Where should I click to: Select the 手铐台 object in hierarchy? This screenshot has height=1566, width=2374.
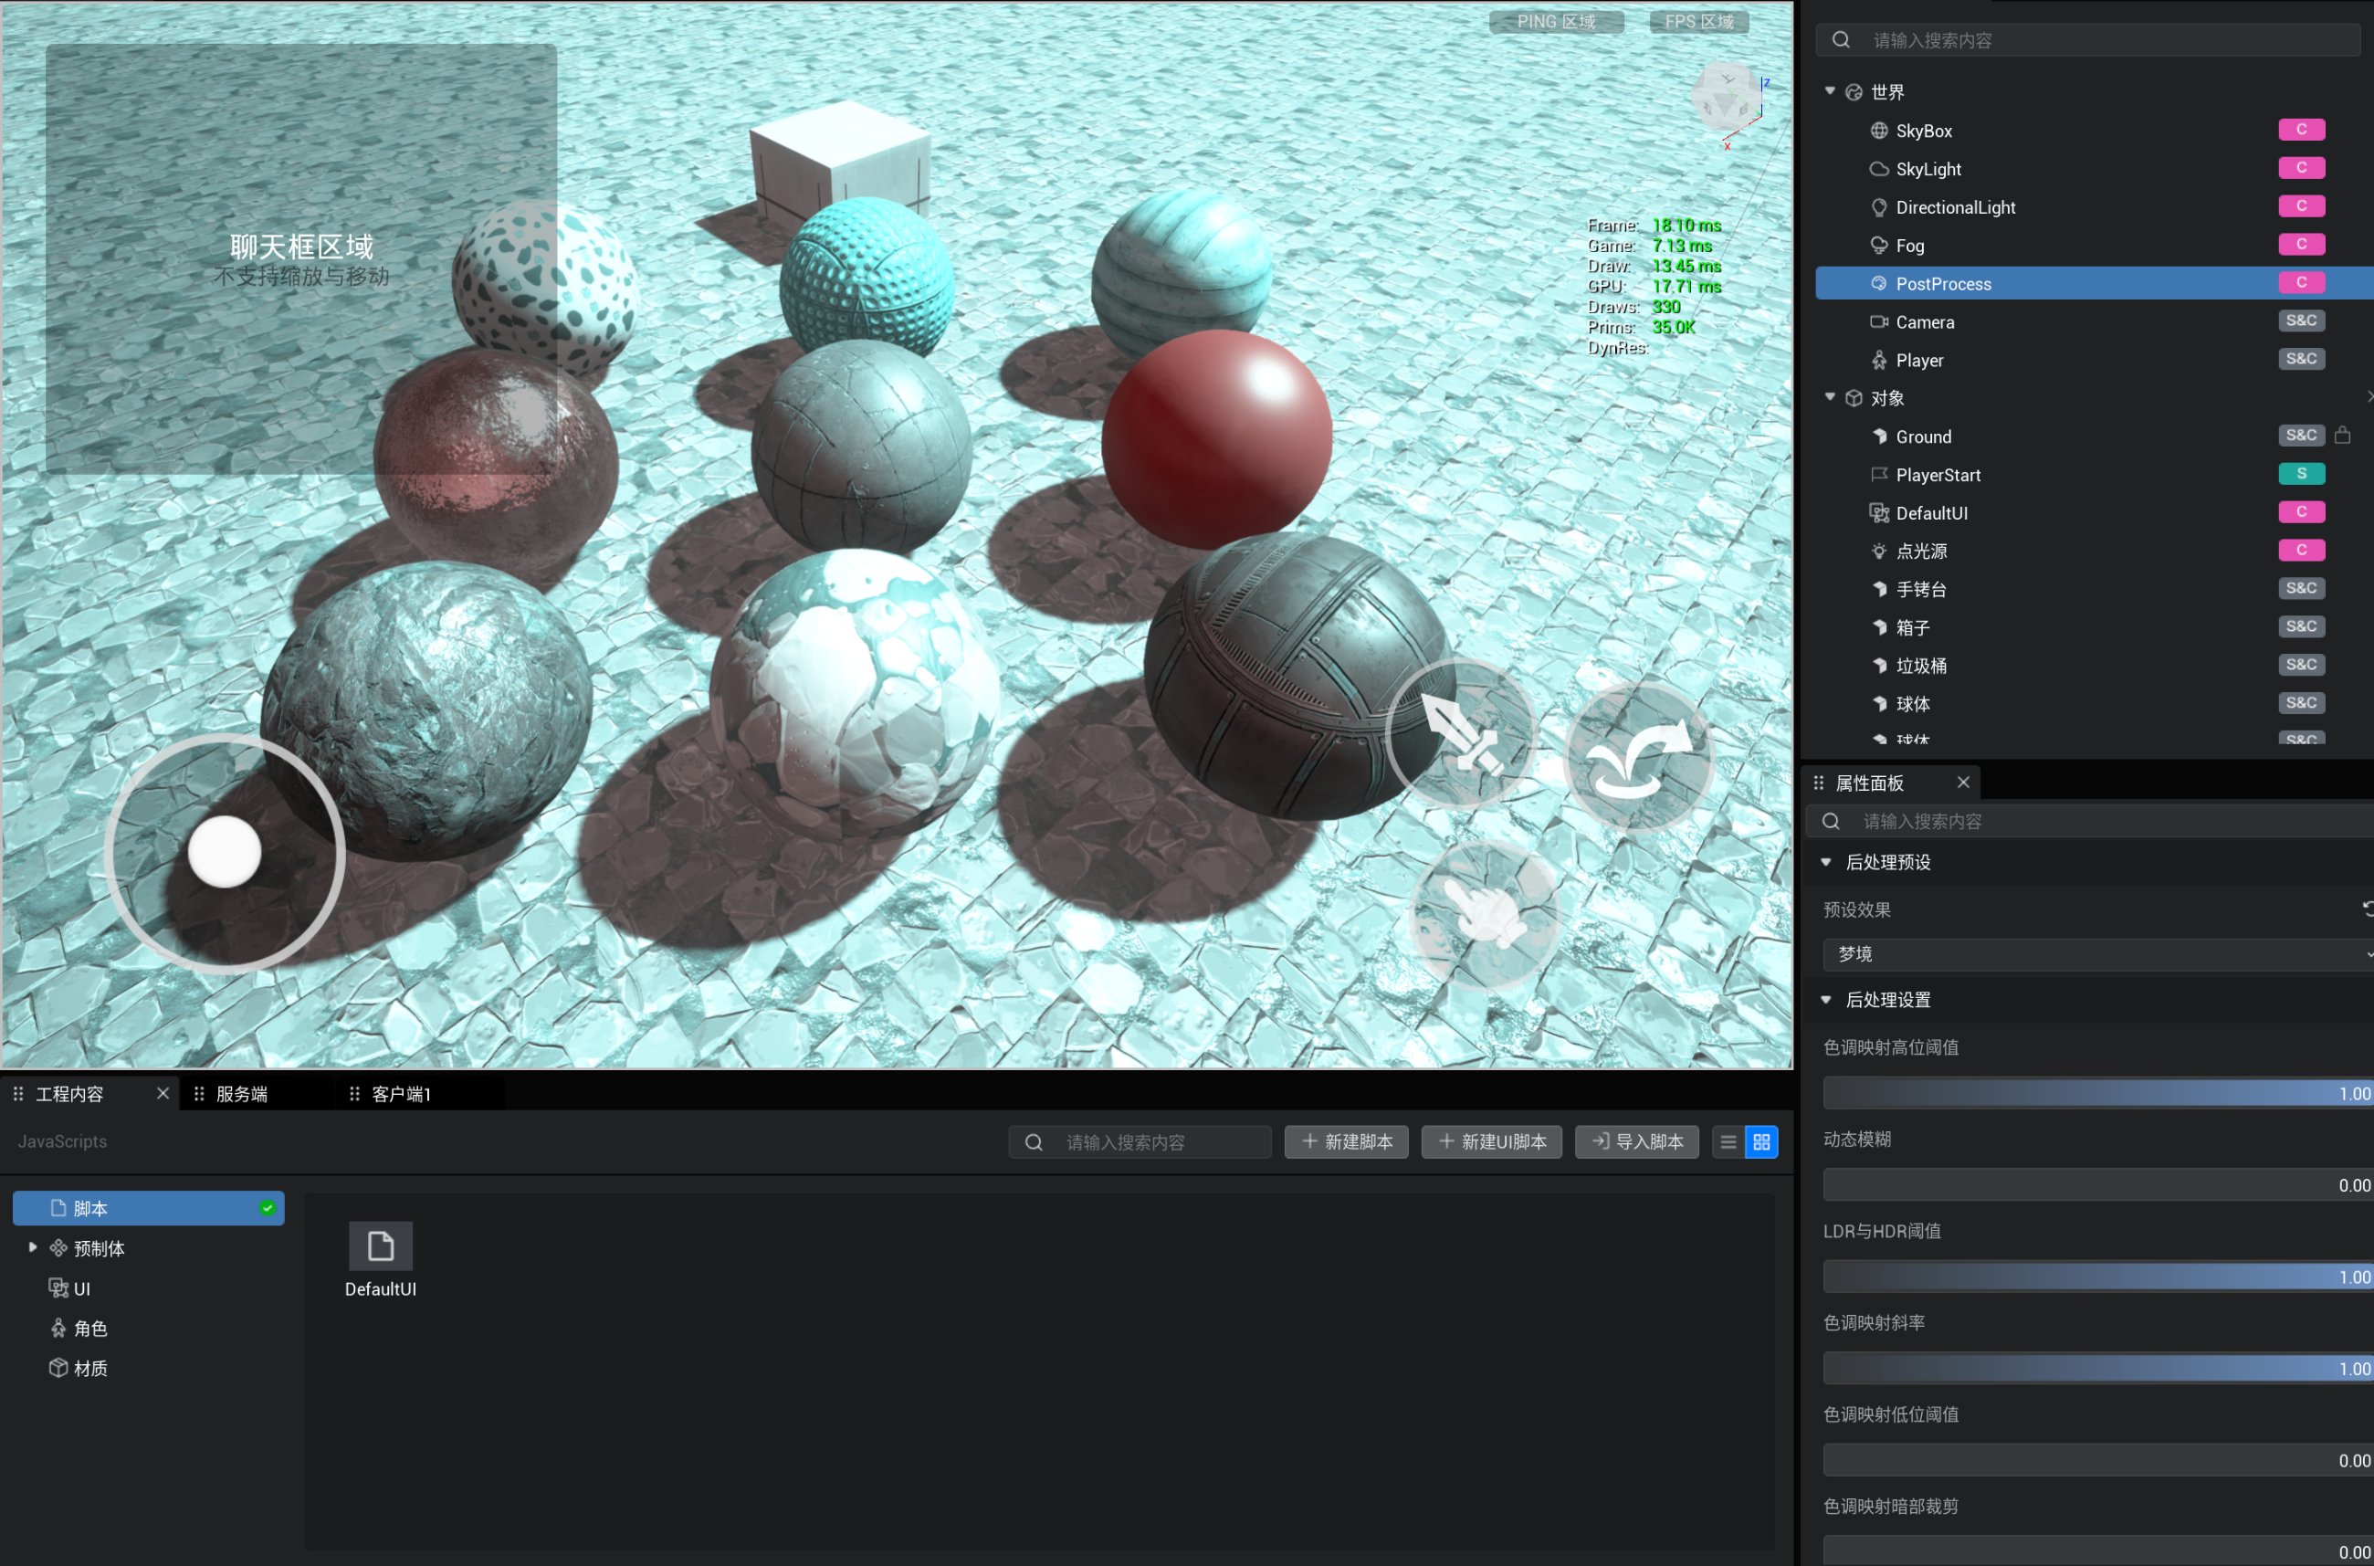2095,589
